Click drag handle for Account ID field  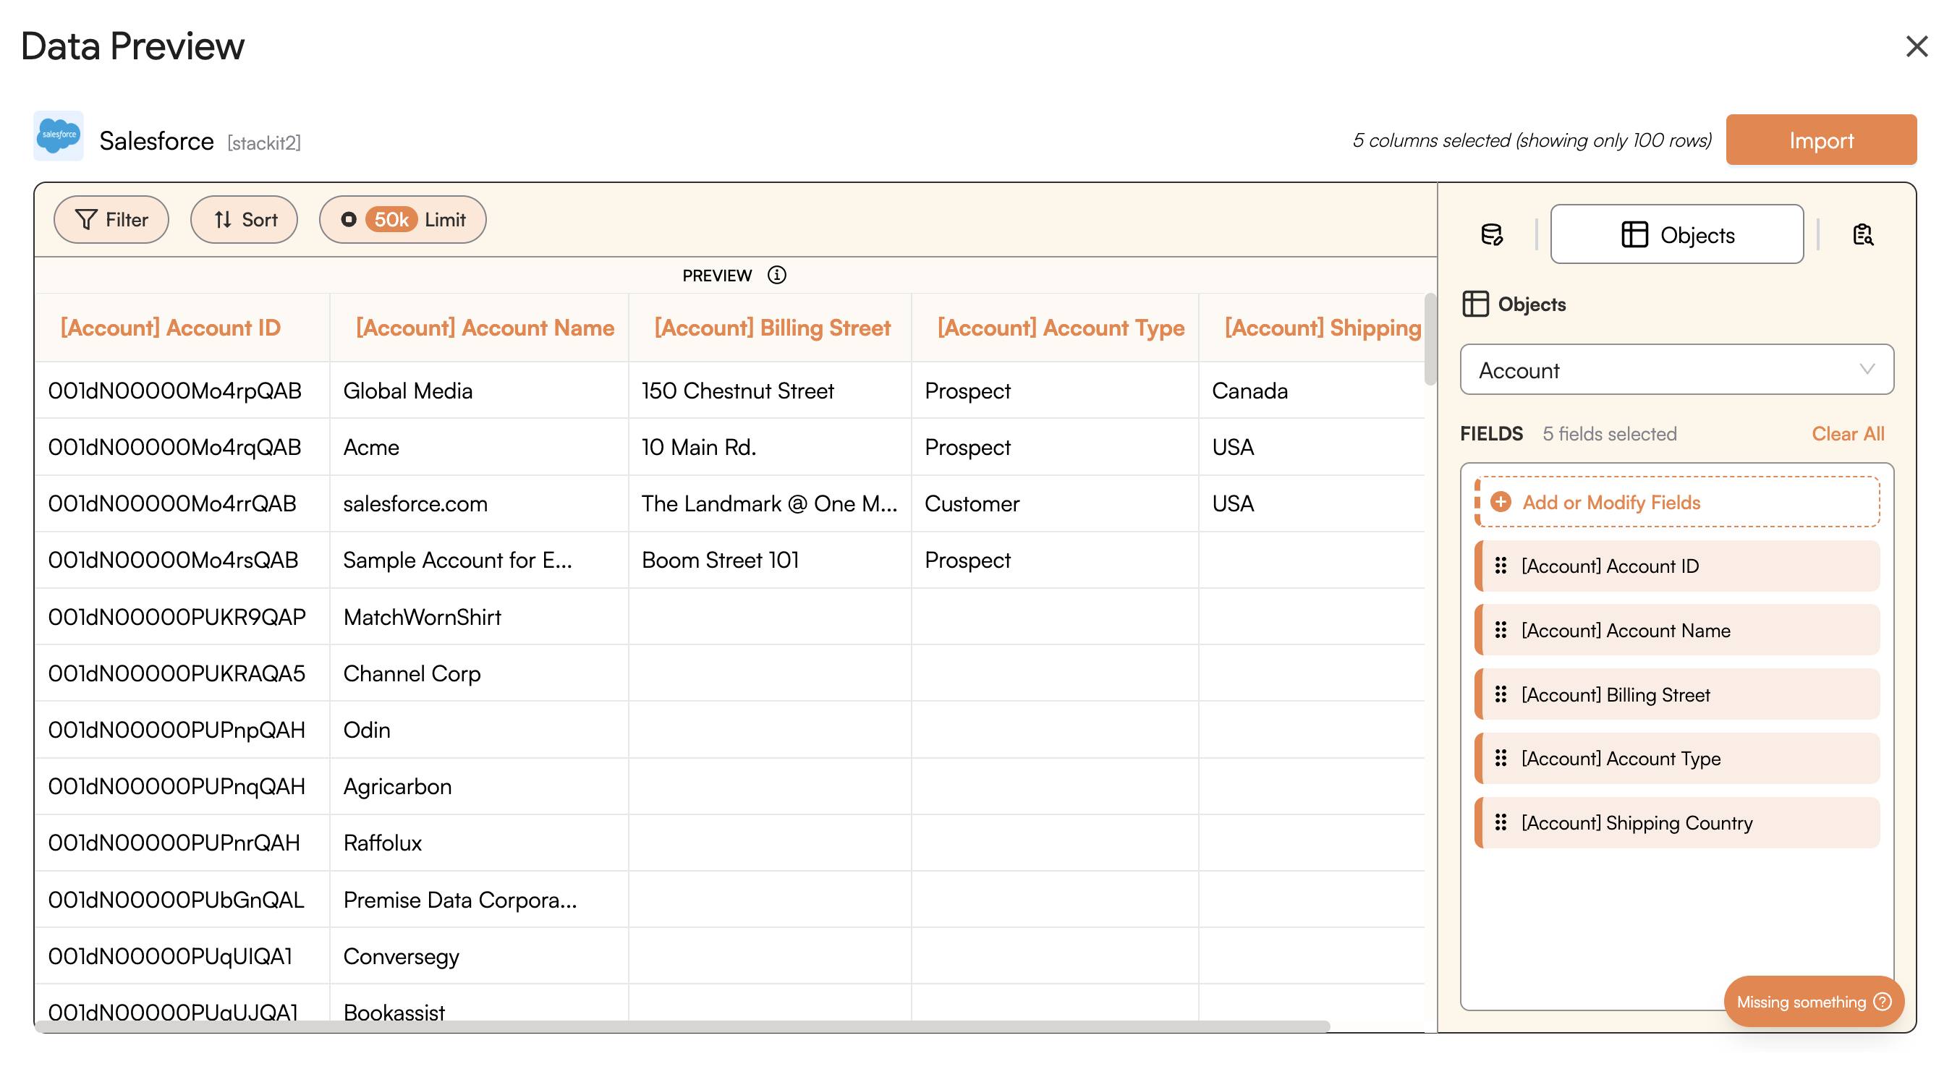(x=1501, y=566)
